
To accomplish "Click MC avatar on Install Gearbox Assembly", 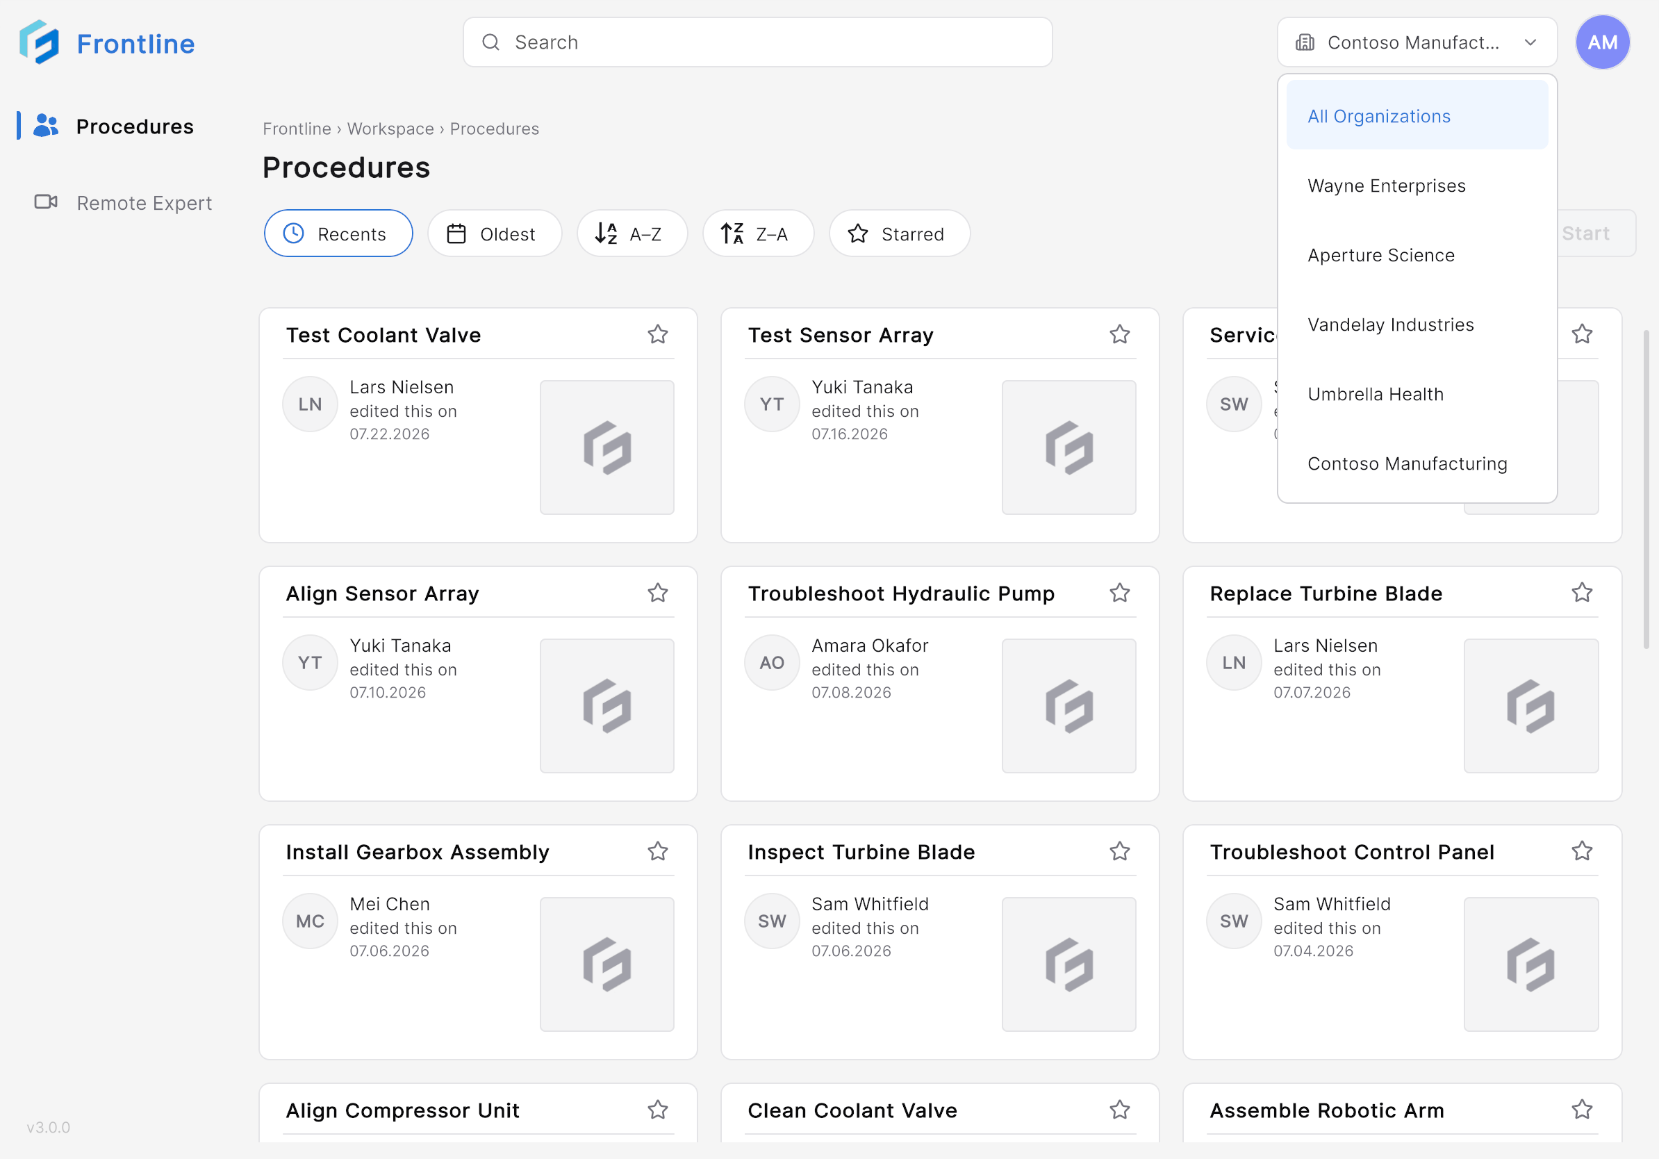I will pos(310,921).
